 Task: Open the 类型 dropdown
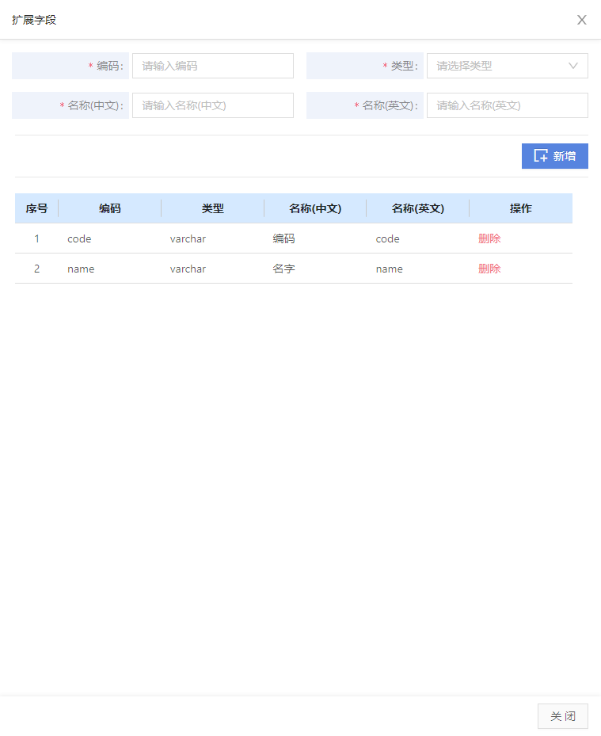pos(507,66)
